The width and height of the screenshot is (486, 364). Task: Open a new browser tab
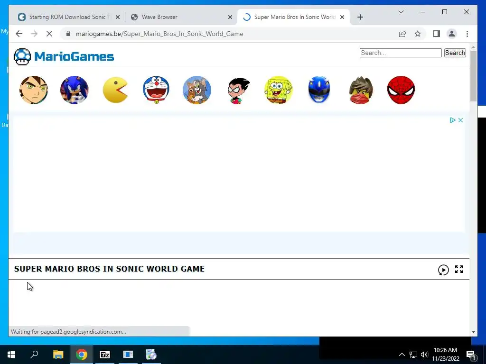[360, 18]
